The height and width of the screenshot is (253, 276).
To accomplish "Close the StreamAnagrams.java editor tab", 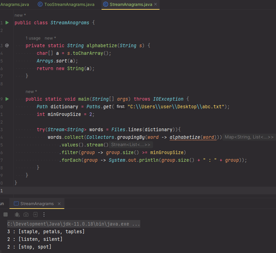I will [155, 4].
